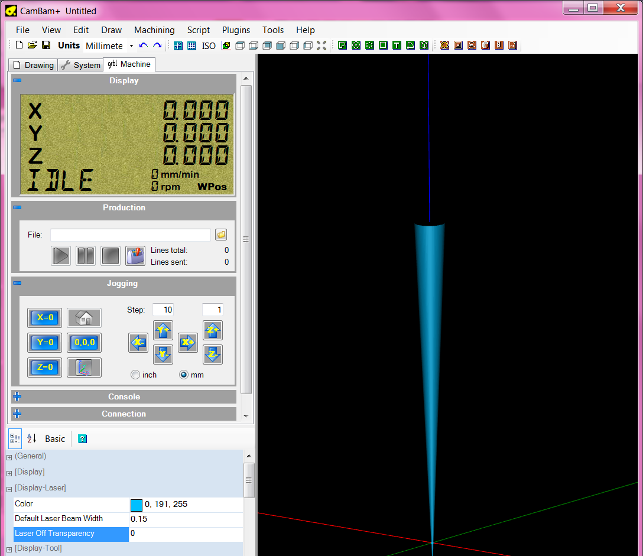Jog the Y axis positive
This screenshot has width=643, height=556.
(x=163, y=330)
